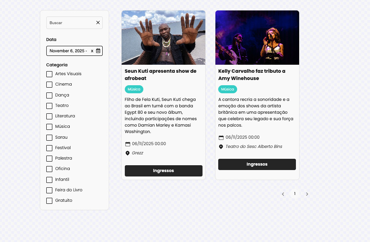Tick the Gratuito checkbox
370x242 pixels.
49,201
